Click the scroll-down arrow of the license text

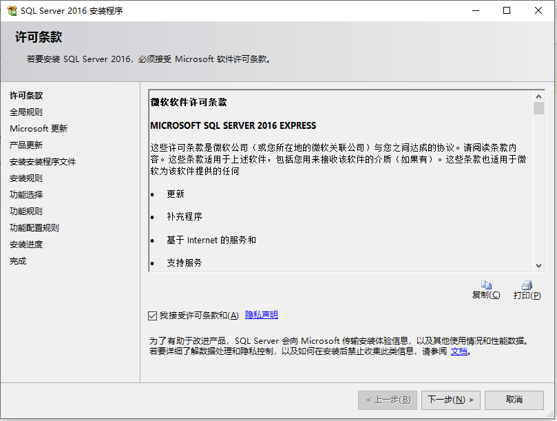pyautogui.click(x=538, y=265)
